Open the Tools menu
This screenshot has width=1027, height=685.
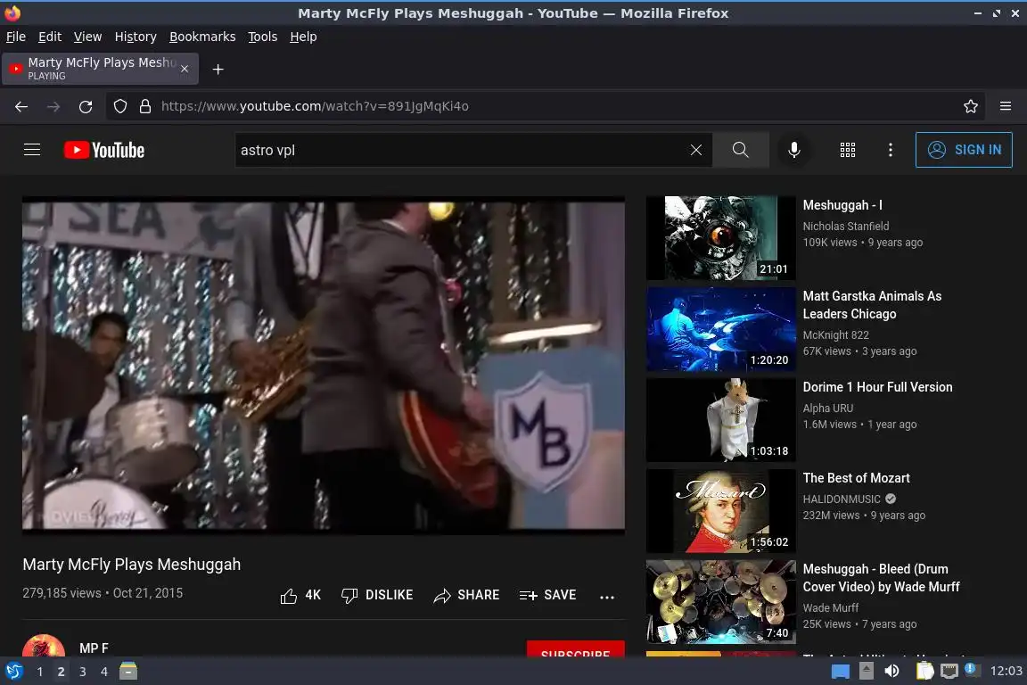(x=263, y=37)
